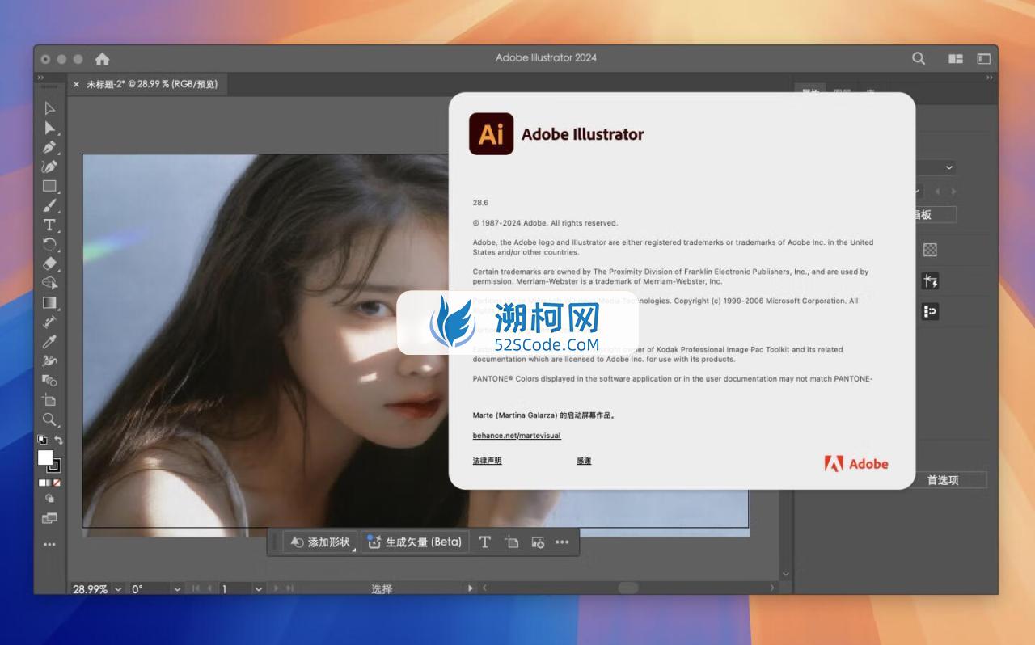The image size is (1035, 645).
Task: Toggle guides icon in Properties panel
Action: click(930, 281)
